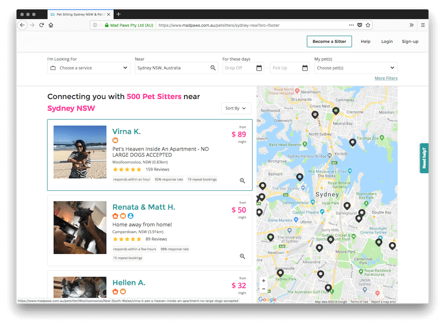
Task: Click the orange paw badge under Virna K.'s name
Action: (x=115, y=140)
